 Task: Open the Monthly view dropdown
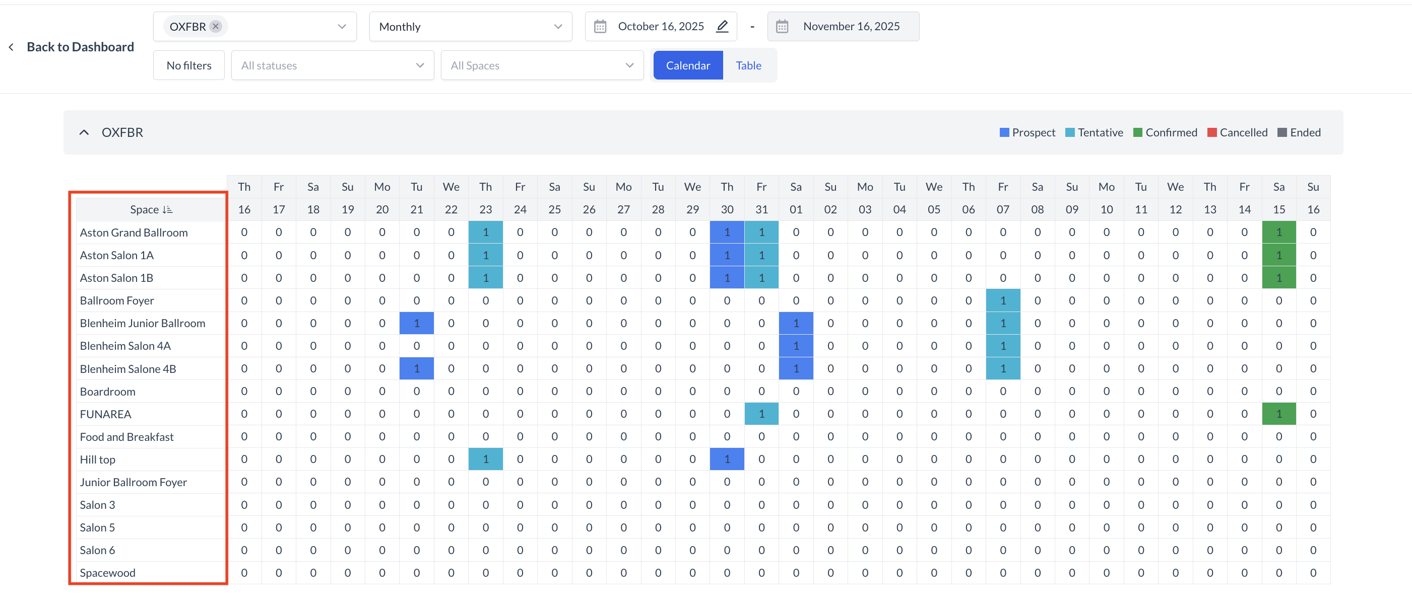[x=470, y=26]
